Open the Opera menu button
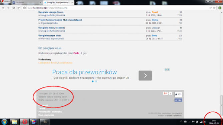Screen dimensions: 223x125 [5, 2]
